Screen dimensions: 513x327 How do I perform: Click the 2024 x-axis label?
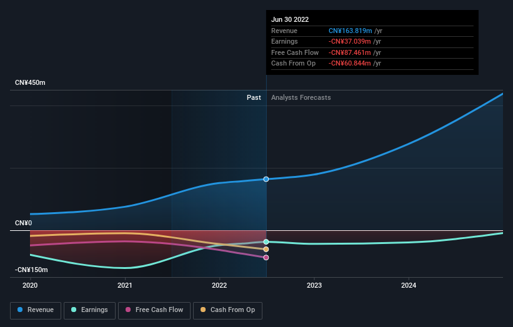tap(409, 285)
